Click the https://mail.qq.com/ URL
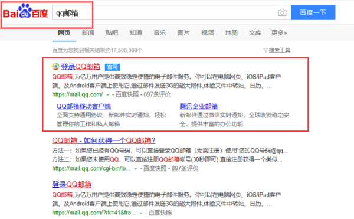Screen dimensions: 354x219 click(77, 94)
